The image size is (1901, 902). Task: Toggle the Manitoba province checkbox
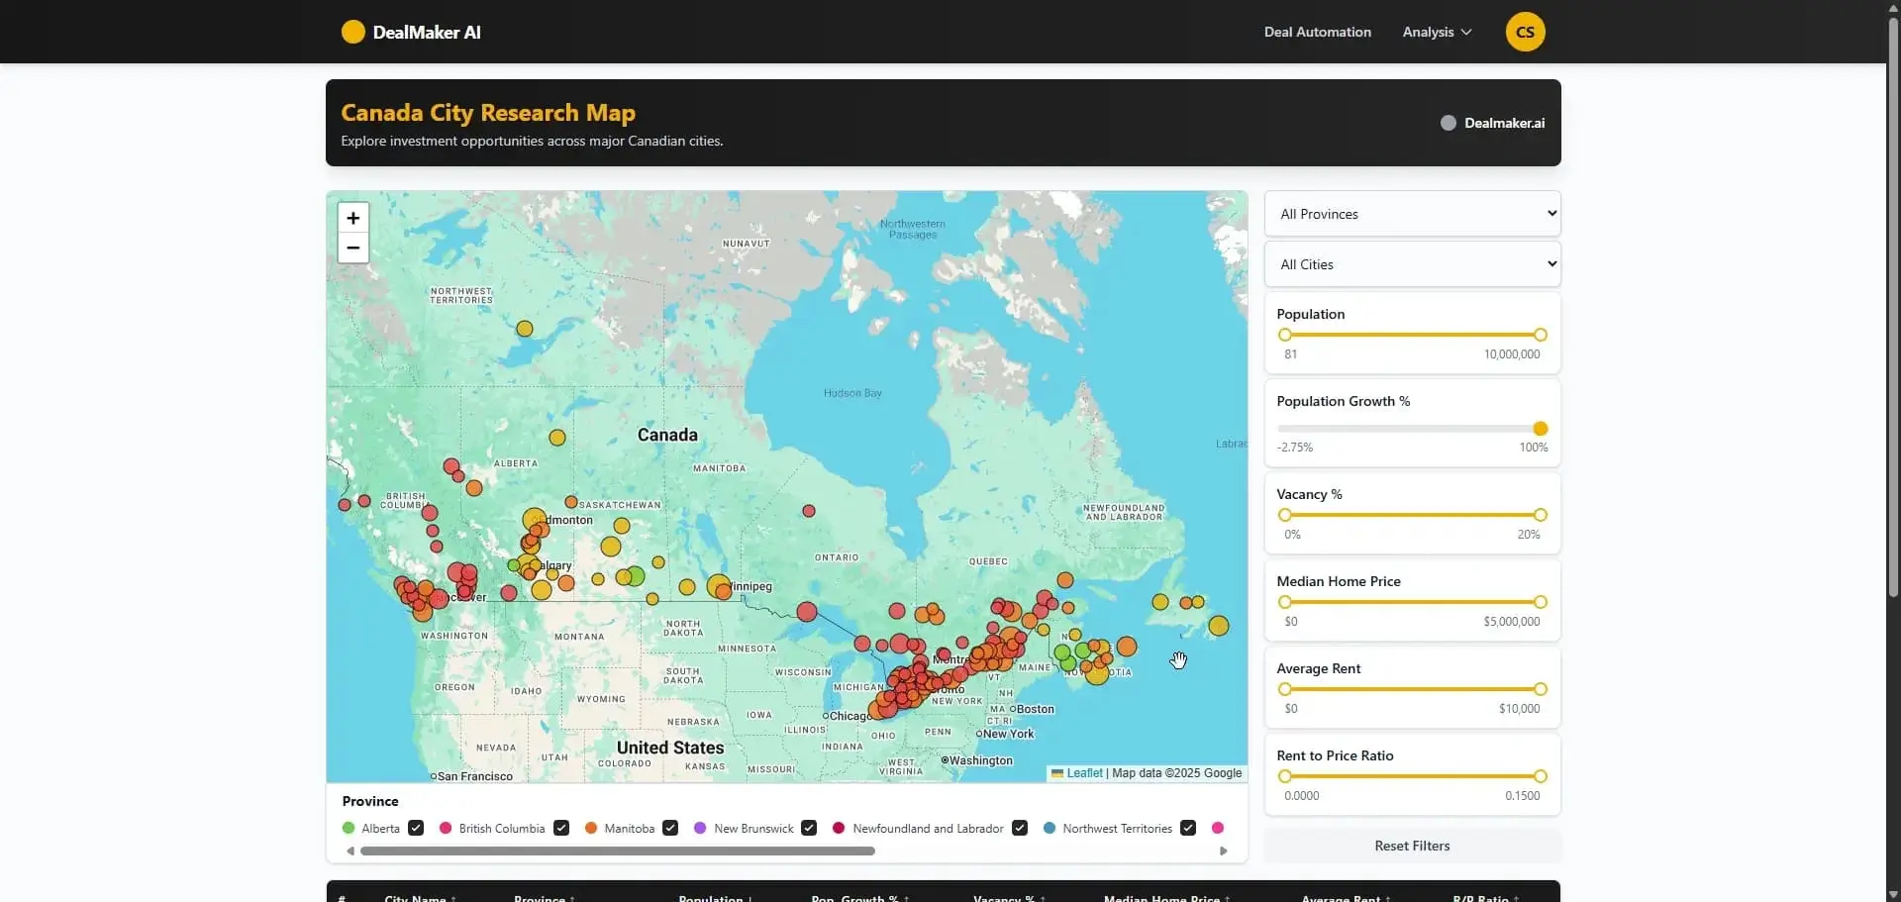pos(670,828)
